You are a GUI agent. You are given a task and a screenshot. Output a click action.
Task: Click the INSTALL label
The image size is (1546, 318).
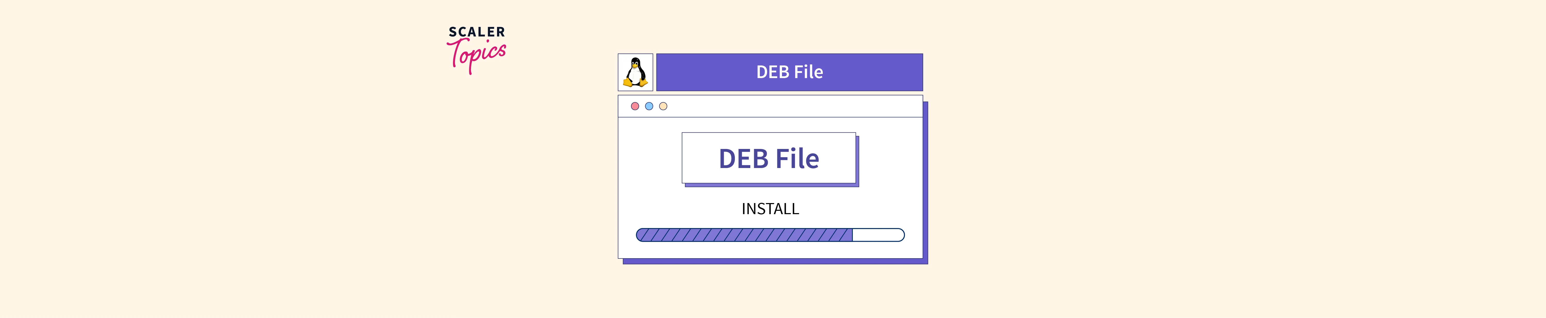pyautogui.click(x=770, y=209)
